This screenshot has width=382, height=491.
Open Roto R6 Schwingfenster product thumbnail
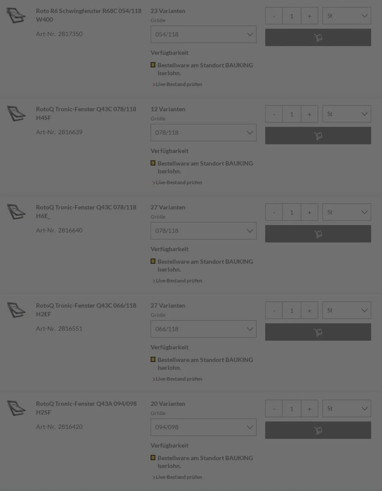tap(16, 15)
